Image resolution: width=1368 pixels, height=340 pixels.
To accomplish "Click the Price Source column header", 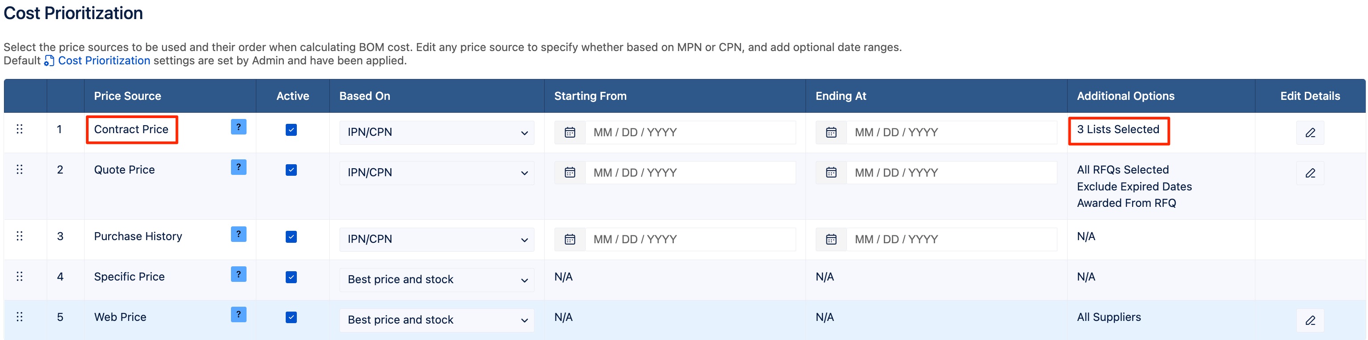I will tap(127, 96).
